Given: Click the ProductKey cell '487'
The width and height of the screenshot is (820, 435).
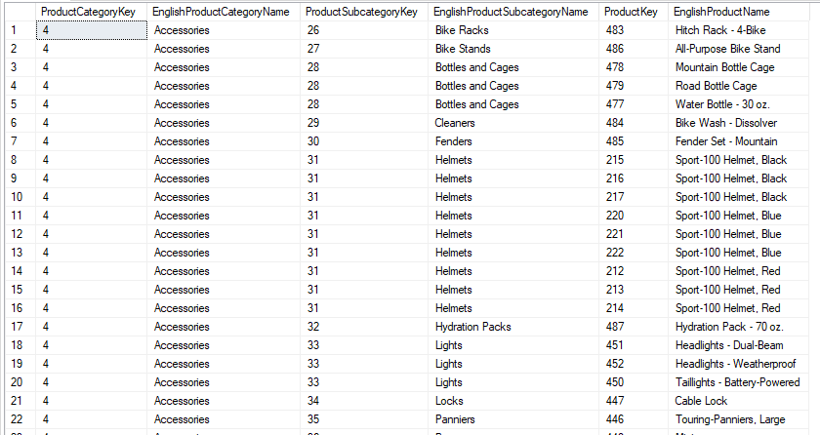Looking at the screenshot, I should [x=634, y=327].
